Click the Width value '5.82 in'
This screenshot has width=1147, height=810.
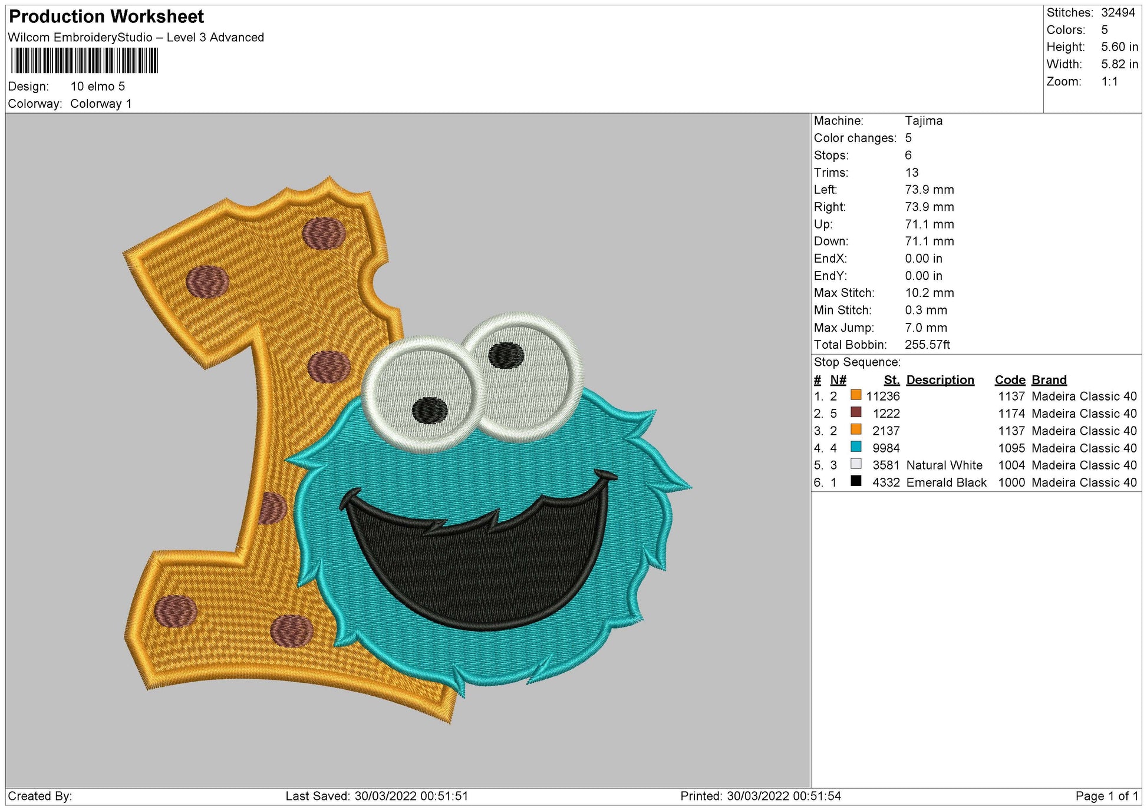pos(1120,64)
